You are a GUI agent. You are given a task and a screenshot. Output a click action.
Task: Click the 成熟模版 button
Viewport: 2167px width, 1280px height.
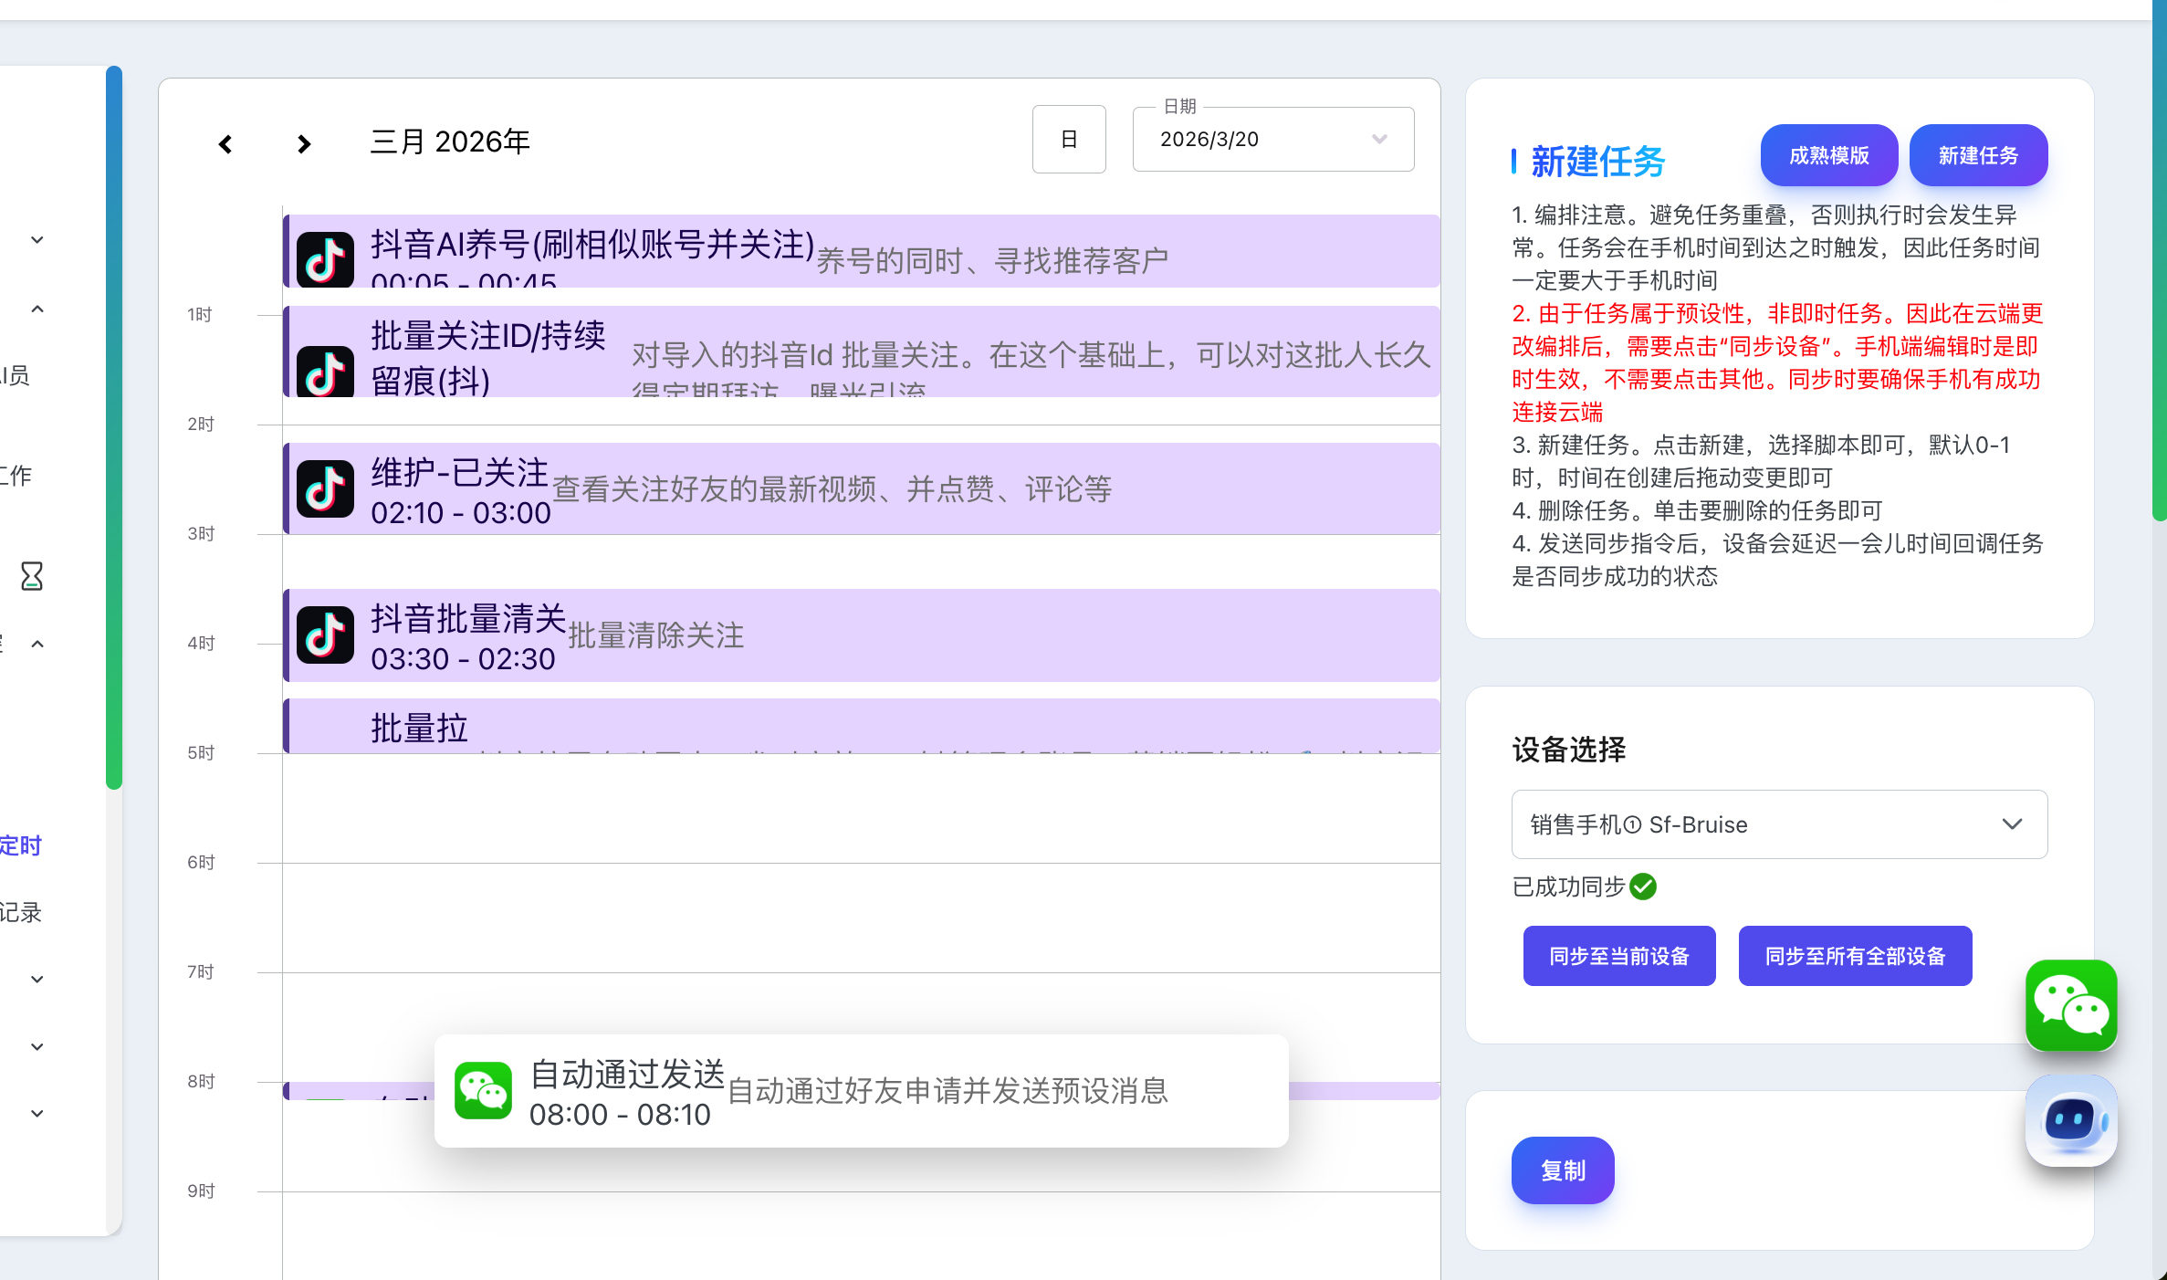[x=1828, y=155]
